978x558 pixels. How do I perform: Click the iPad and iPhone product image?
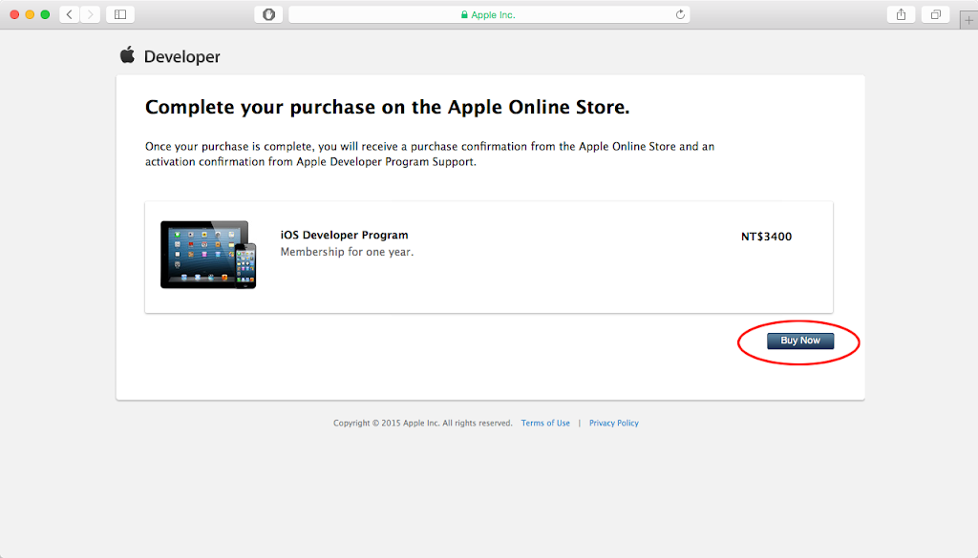point(208,255)
